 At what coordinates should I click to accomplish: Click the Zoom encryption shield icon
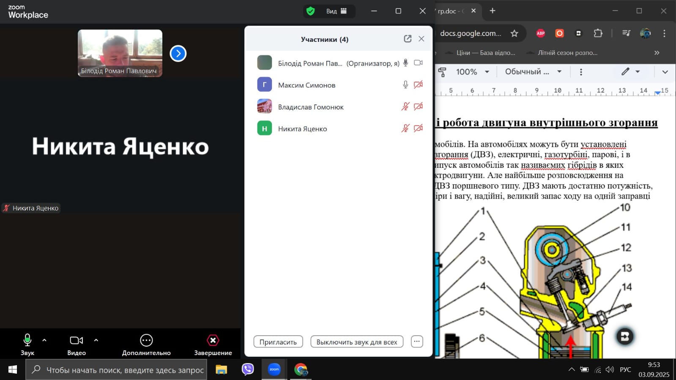click(311, 11)
